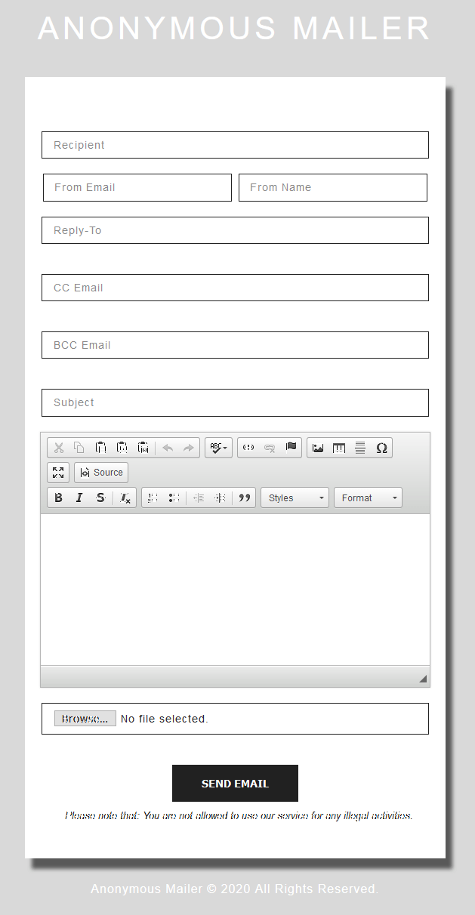The height and width of the screenshot is (915, 475).
Task: Focus the From Email field
Action: pos(137,187)
